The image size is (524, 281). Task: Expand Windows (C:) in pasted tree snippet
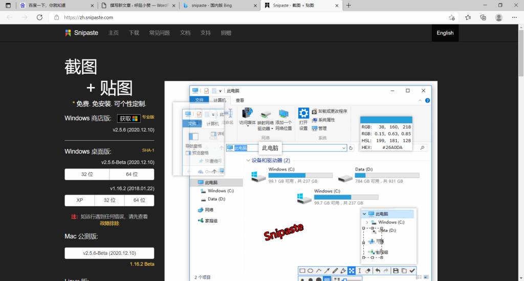367,222
